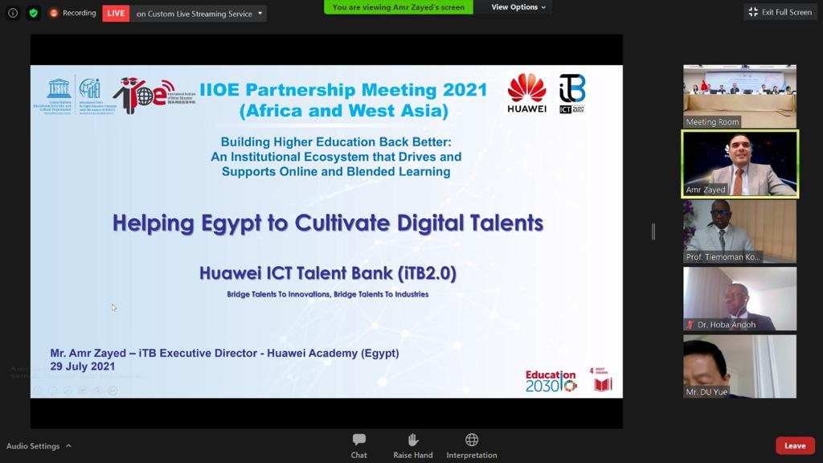
Task: Click the 'You are viewing Amr Zayed's screen' banner
Action: (x=399, y=7)
